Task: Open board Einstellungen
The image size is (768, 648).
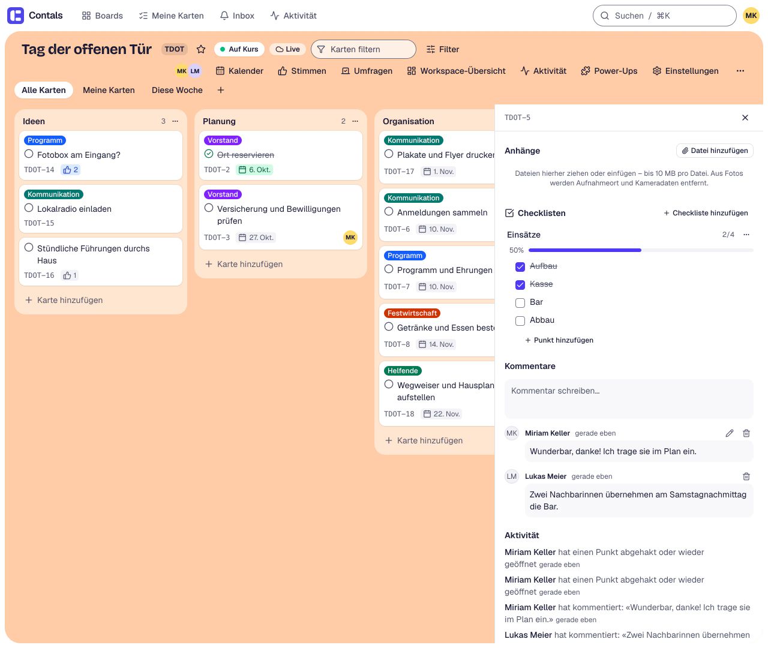Action: coord(685,71)
